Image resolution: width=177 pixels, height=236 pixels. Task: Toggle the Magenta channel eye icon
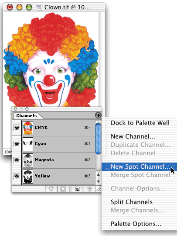point(17,160)
